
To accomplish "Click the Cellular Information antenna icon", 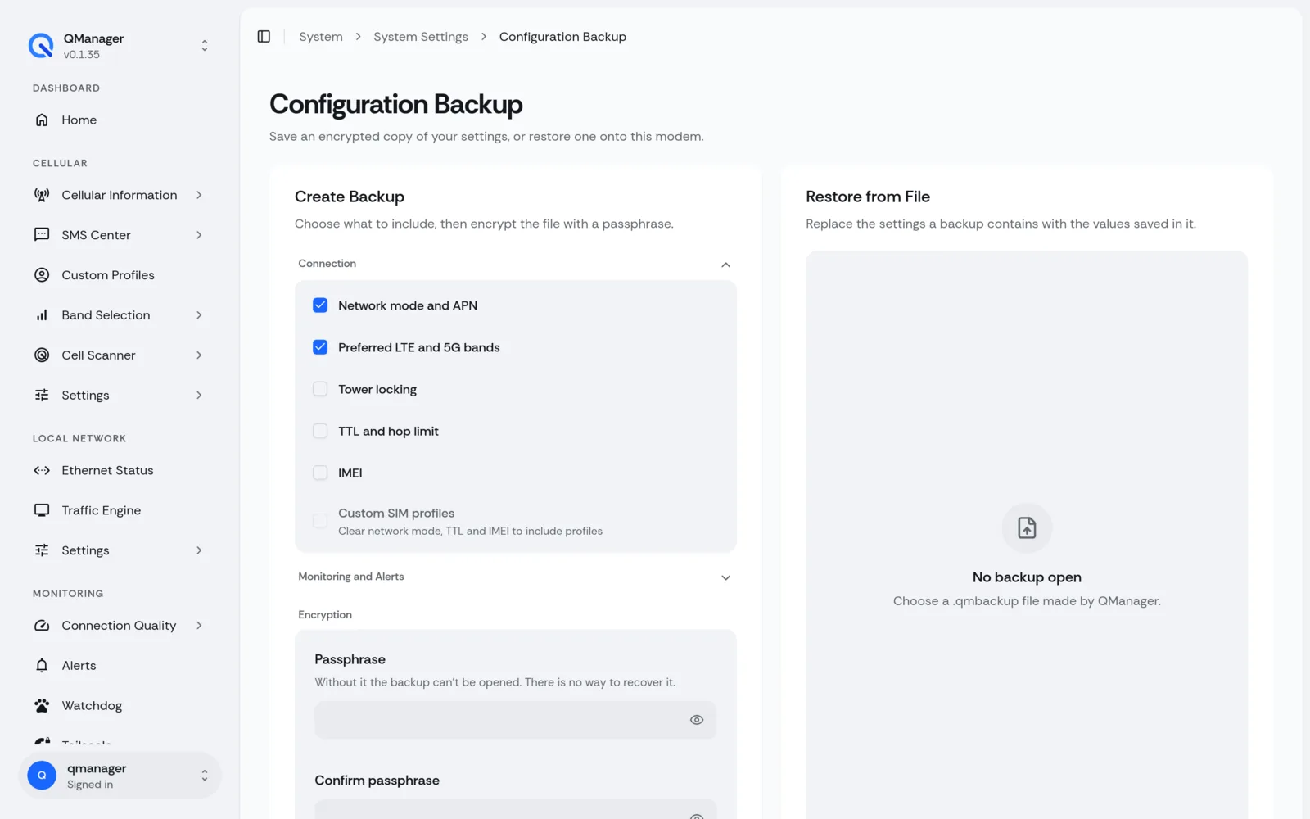I will tap(42, 195).
